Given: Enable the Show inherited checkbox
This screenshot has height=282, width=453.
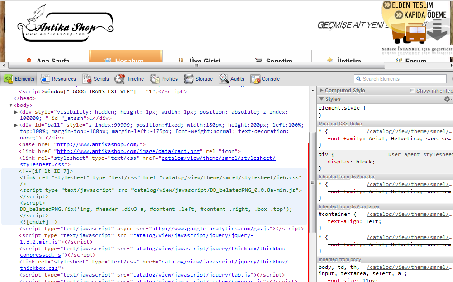Looking at the screenshot, I should tap(412, 91).
